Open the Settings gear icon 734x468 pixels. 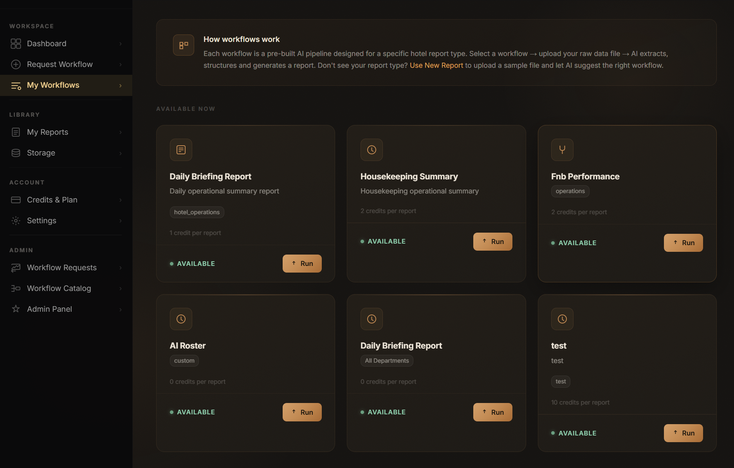click(x=16, y=220)
